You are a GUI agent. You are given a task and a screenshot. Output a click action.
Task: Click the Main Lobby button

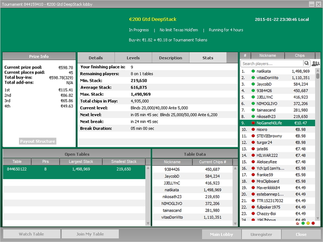coord(221,234)
